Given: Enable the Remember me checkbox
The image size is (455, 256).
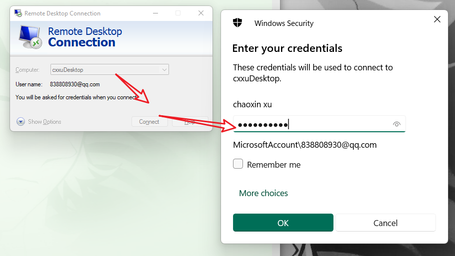Looking at the screenshot, I should point(238,164).
